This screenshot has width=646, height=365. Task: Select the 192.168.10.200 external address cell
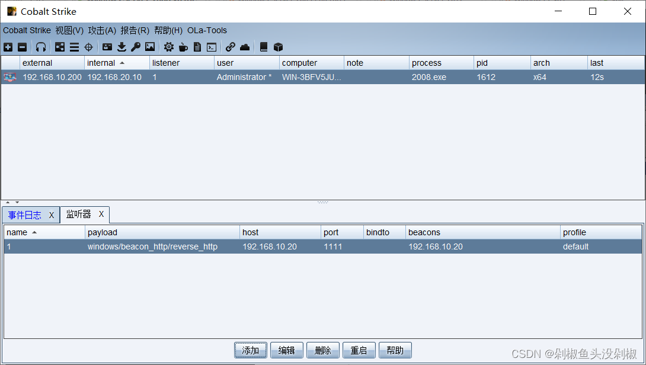(x=52, y=77)
